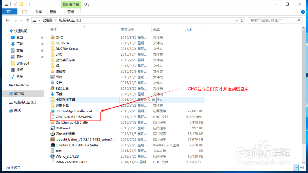Click the 360DrvMgrInstaller_net application icon

52,111
